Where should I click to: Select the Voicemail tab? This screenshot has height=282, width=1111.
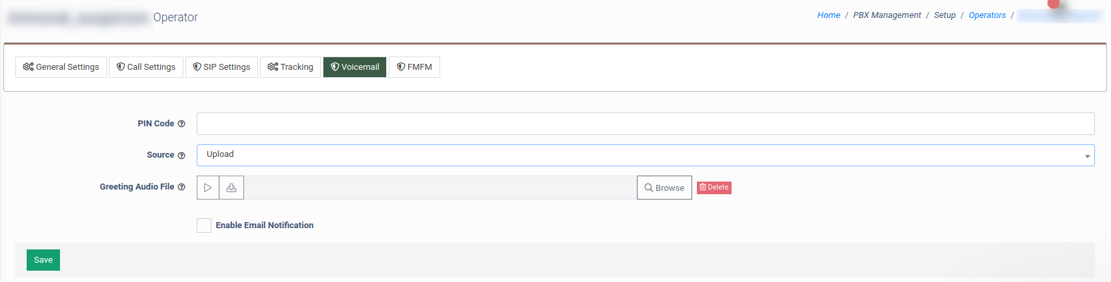point(355,67)
